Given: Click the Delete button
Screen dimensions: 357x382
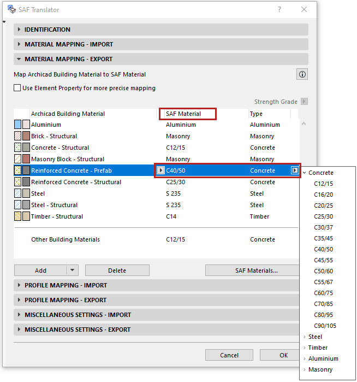Looking at the screenshot, I should coord(117,271).
